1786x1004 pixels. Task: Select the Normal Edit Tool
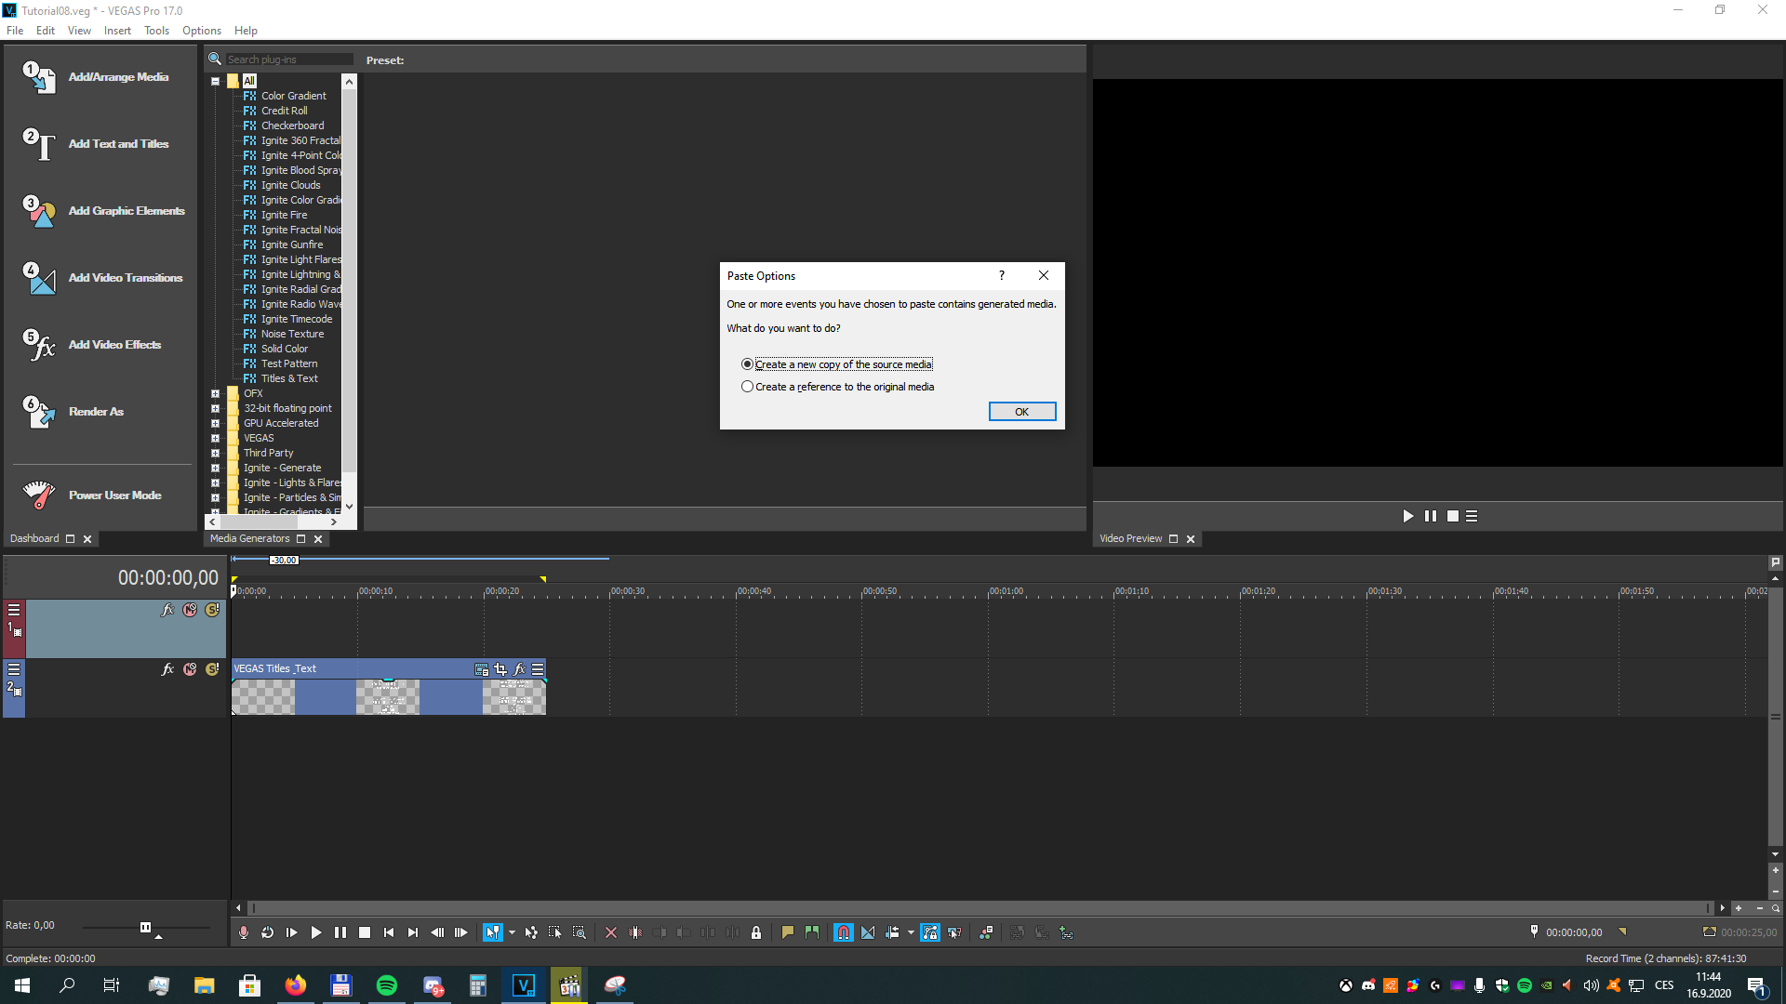(493, 932)
